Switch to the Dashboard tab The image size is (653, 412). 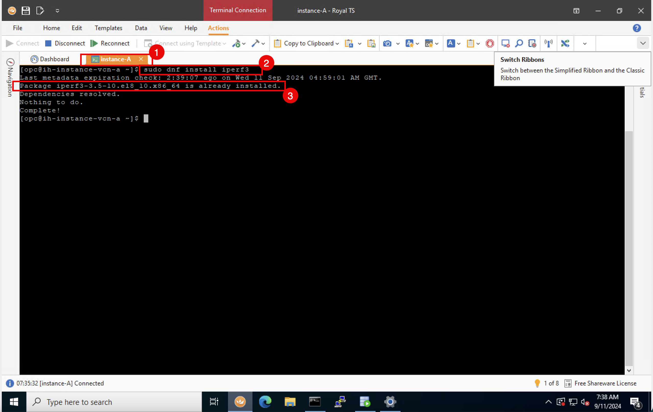(x=50, y=59)
